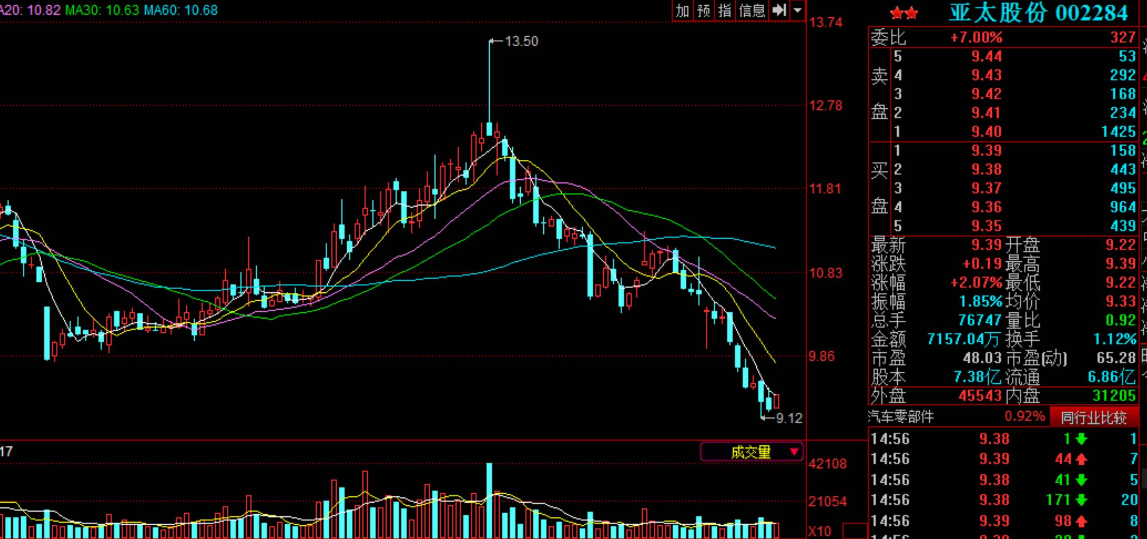Click the 流通 6.86亿 value
1147x539 pixels.
[1112, 377]
